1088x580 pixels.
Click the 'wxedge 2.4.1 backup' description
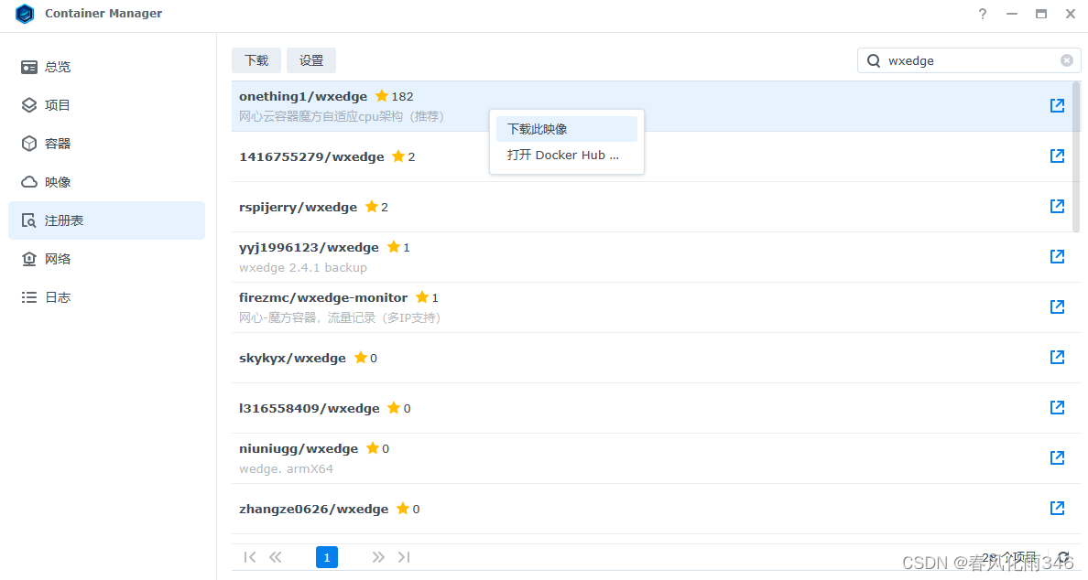(303, 267)
